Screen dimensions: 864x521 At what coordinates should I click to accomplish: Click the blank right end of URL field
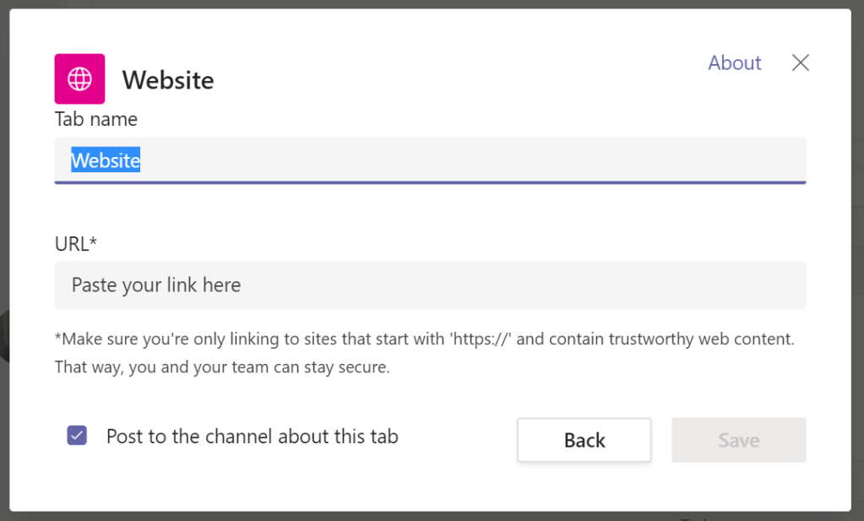pyautogui.click(x=760, y=285)
